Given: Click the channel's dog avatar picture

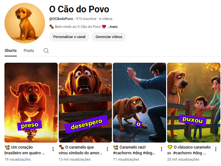Looking at the screenshot, I should coord(25,23).
